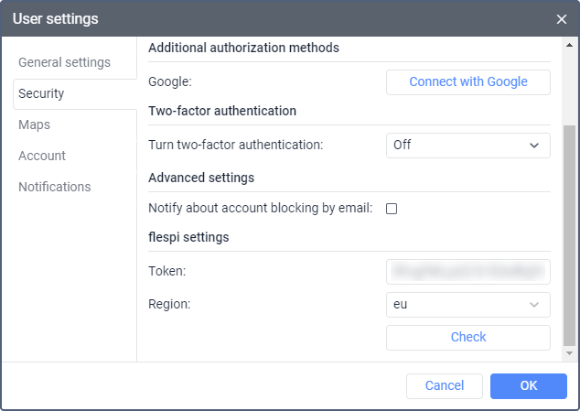This screenshot has height=411, width=580.
Task: Click the 'Notify about account blocking' label
Action: (260, 209)
